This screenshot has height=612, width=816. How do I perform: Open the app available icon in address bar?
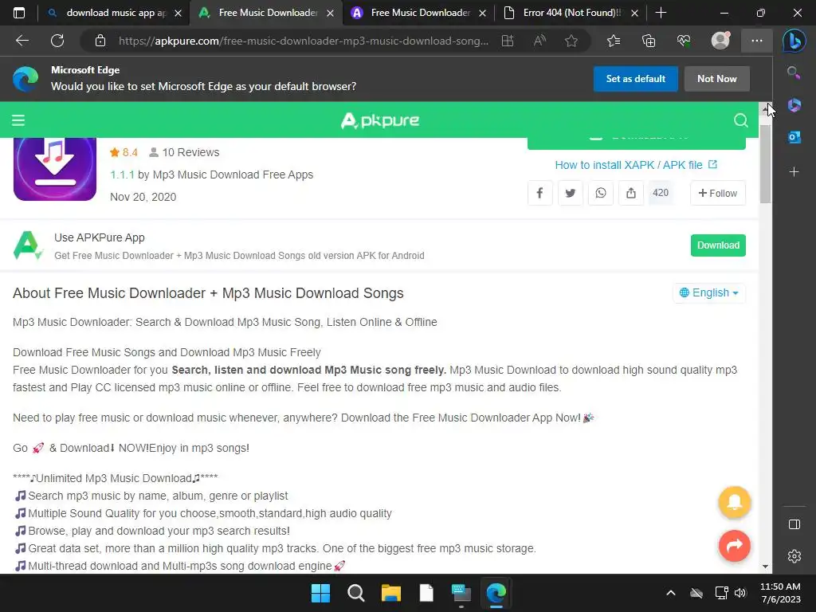(x=508, y=41)
